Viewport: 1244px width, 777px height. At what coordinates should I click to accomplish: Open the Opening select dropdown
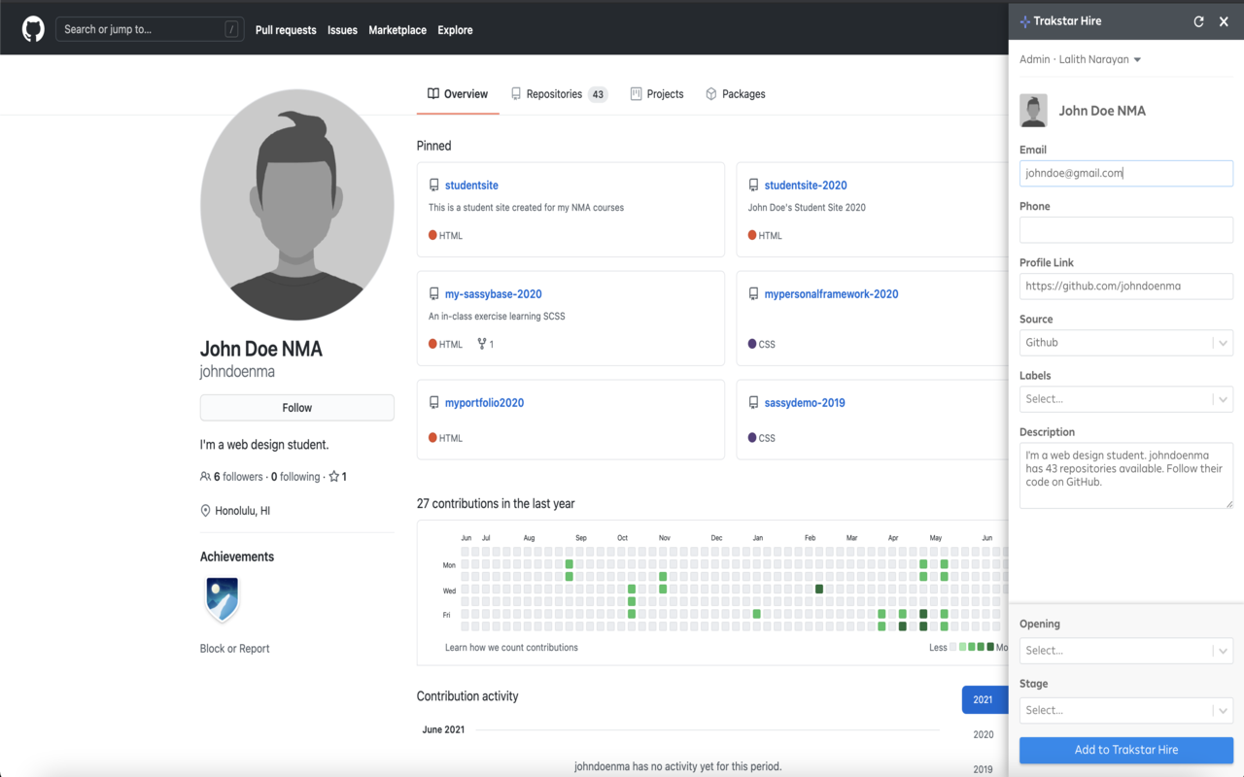(1126, 651)
